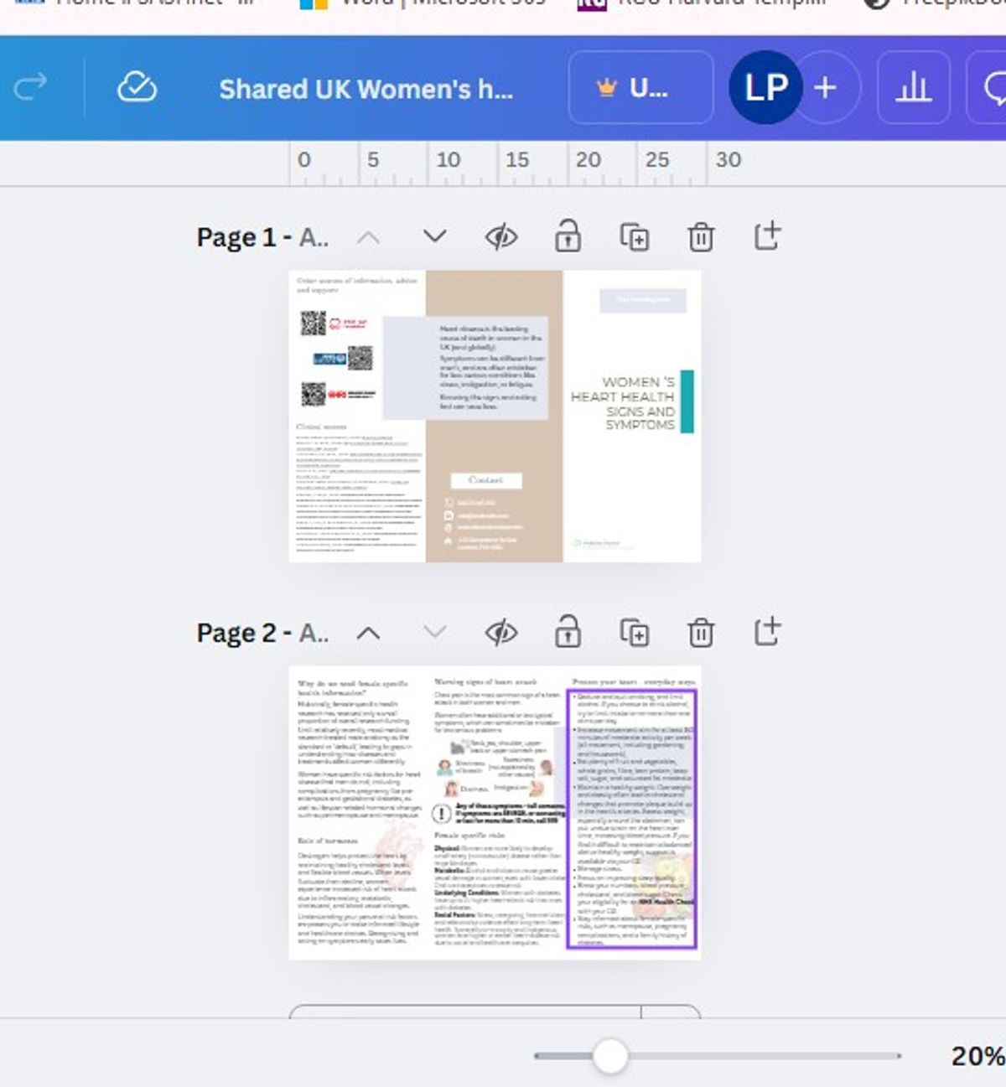Click the Contact box on Page 1
1006x1087 pixels.
486,480
